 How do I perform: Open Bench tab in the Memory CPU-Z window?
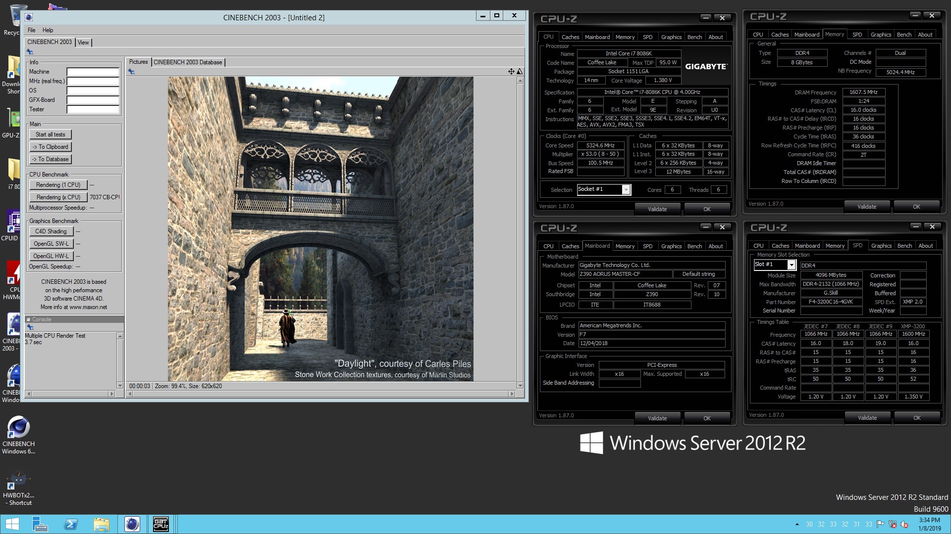(x=904, y=35)
